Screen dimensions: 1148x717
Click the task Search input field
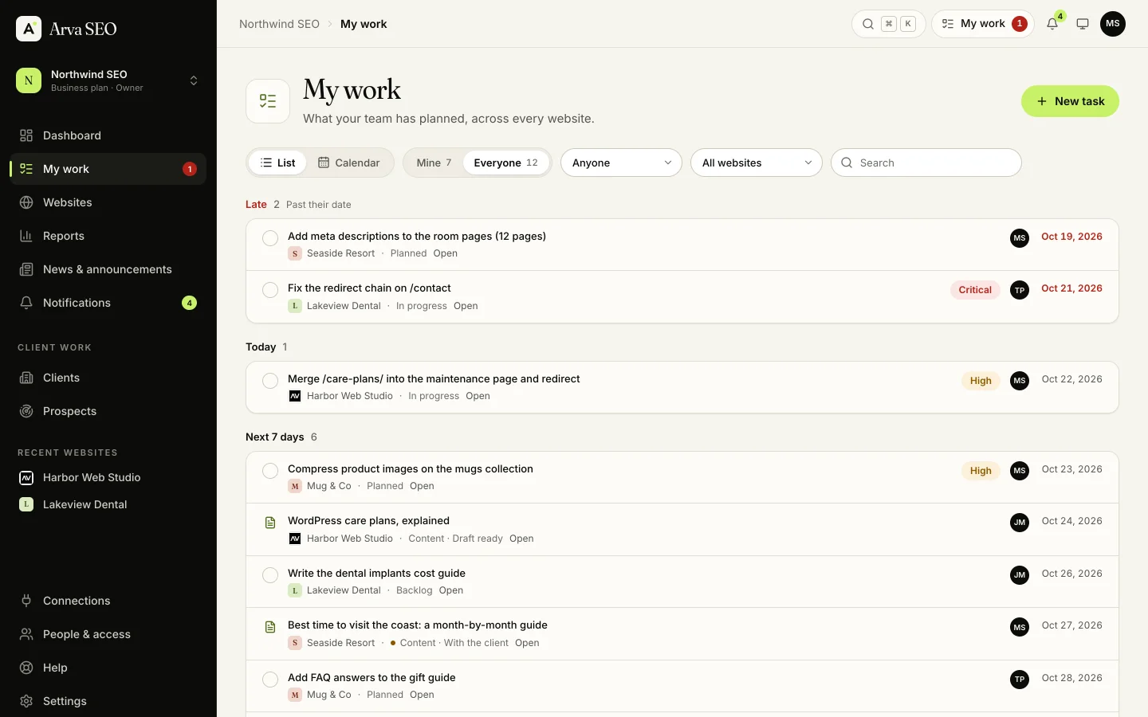tap(926, 163)
